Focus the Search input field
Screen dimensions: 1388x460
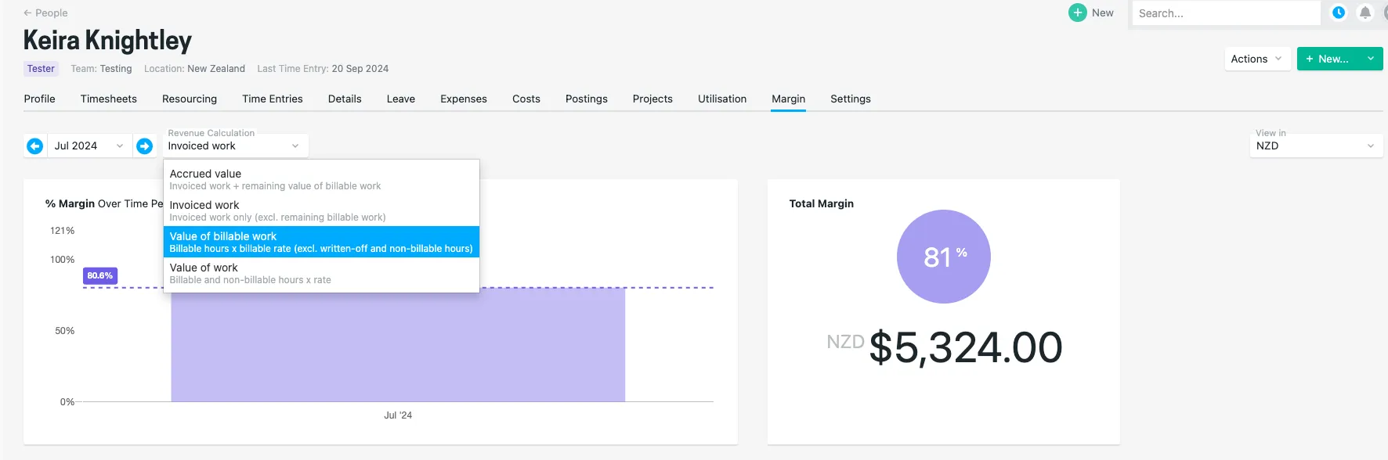click(x=1226, y=13)
